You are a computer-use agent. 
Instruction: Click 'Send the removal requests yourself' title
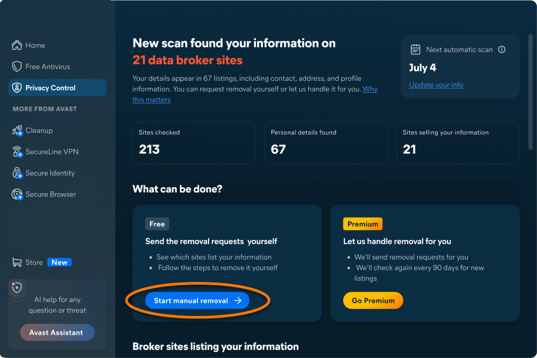point(211,242)
